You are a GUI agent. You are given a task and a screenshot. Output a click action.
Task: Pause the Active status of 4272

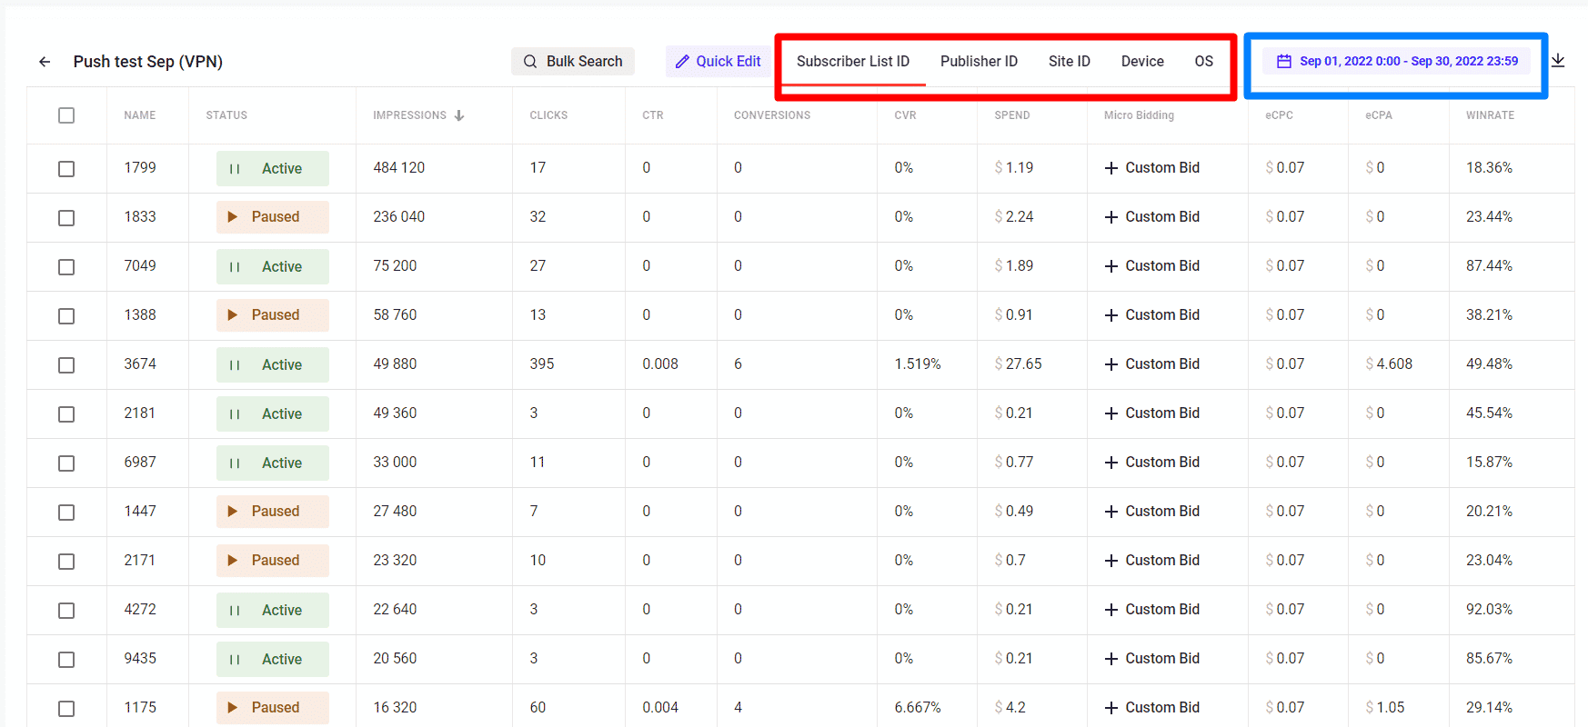click(273, 611)
